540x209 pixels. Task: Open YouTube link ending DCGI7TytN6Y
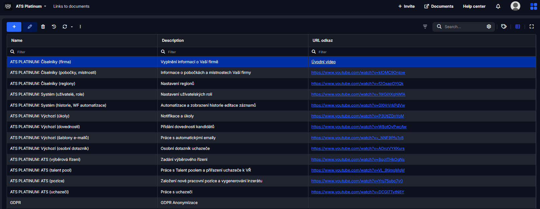point(358,192)
